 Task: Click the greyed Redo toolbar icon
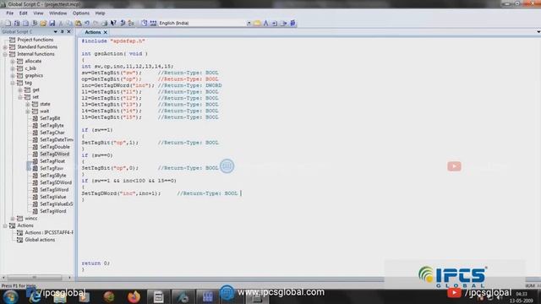pos(96,23)
